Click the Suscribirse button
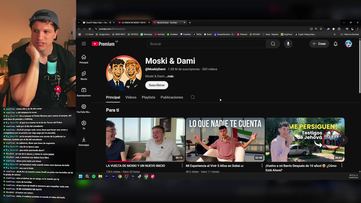Image resolution: width=361 pixels, height=203 pixels. click(x=157, y=85)
